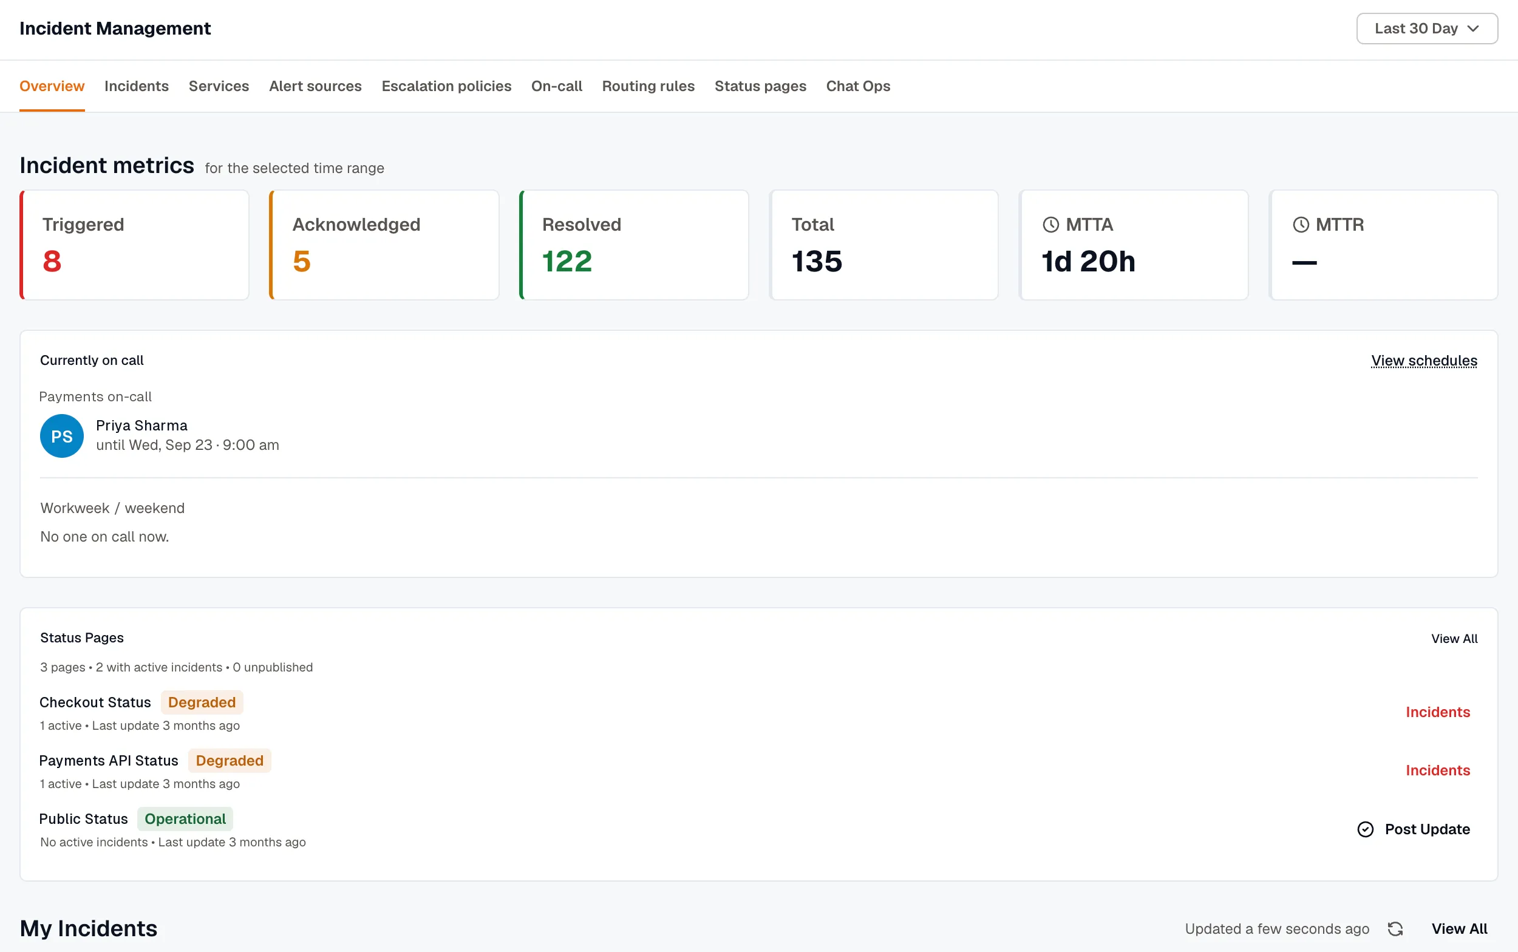Open Incidents link for Payments API Status
1518x952 pixels.
pyautogui.click(x=1437, y=770)
